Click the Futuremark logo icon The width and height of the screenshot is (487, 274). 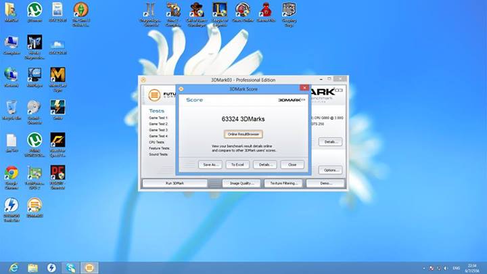[x=154, y=95]
